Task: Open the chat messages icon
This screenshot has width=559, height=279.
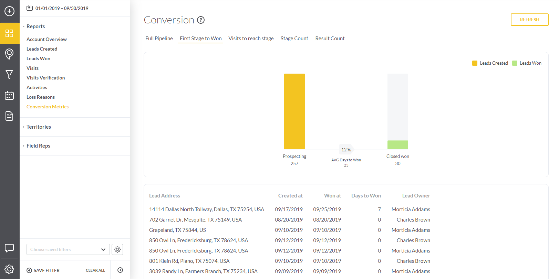Action: click(9, 248)
